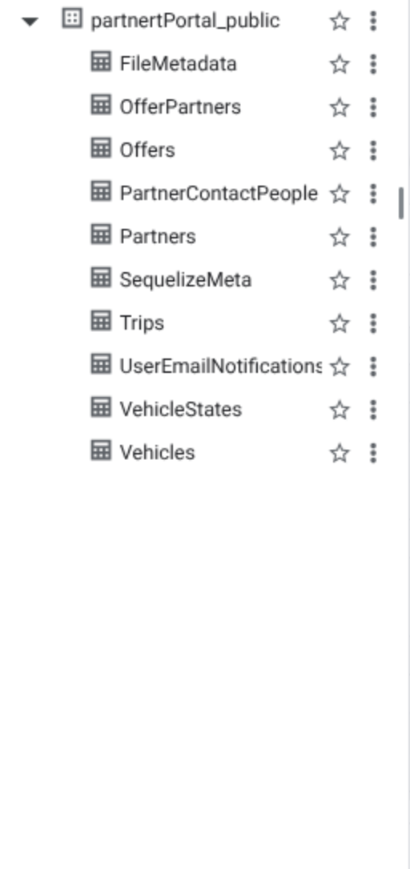Click the OfferPartners table icon

[100, 105]
